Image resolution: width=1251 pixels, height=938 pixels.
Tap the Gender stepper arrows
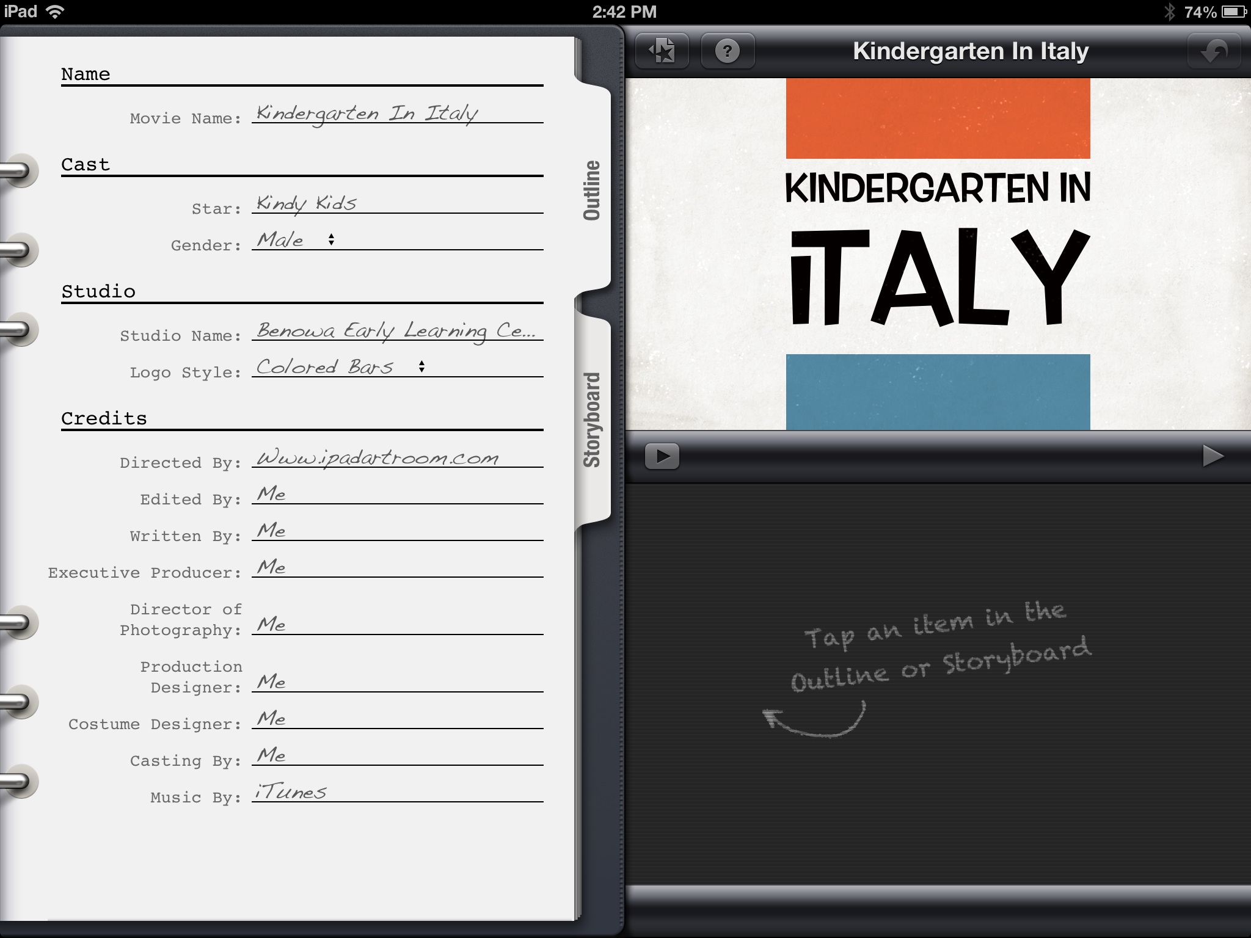[x=331, y=239]
